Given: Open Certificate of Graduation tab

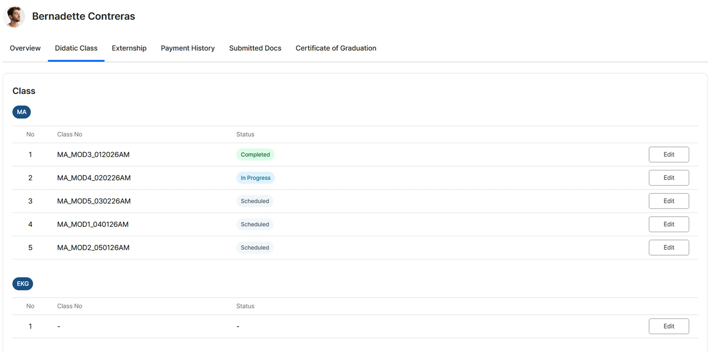Looking at the screenshot, I should 336,48.
